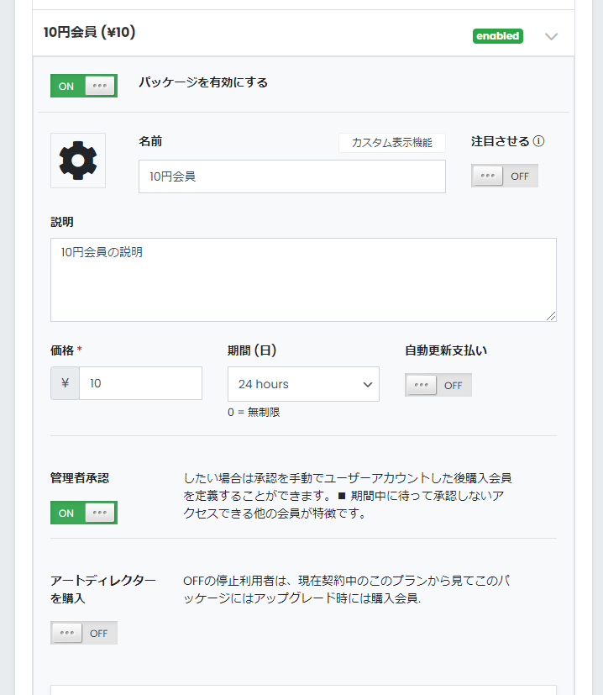Click inside the 説明 description textarea
Screen dimensions: 603x695
pos(303,280)
